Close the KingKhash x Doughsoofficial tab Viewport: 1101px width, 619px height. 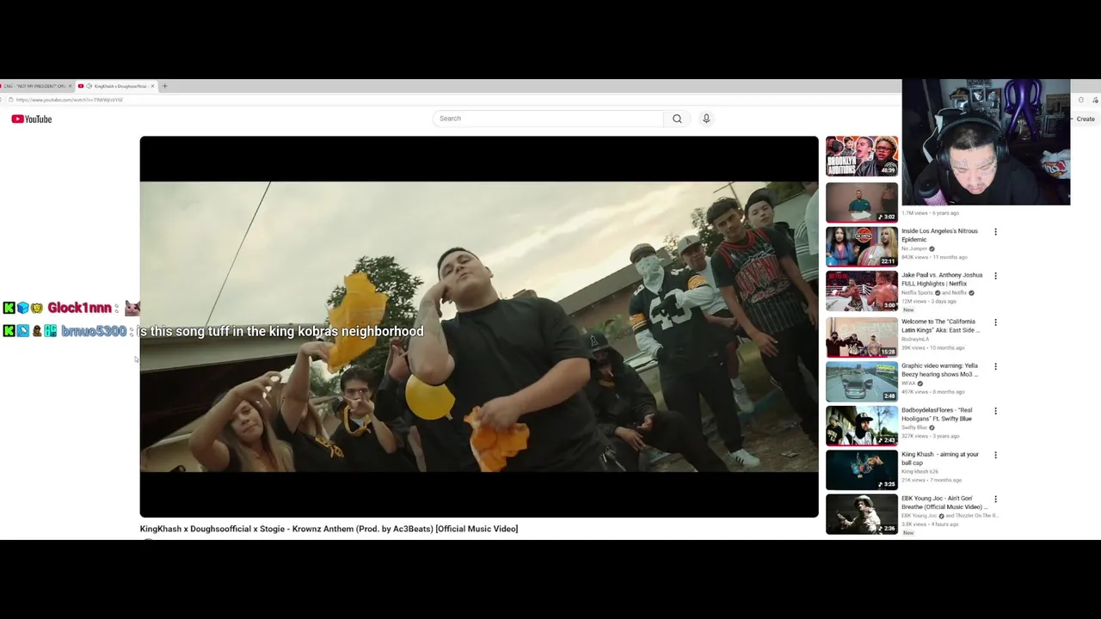(x=152, y=86)
